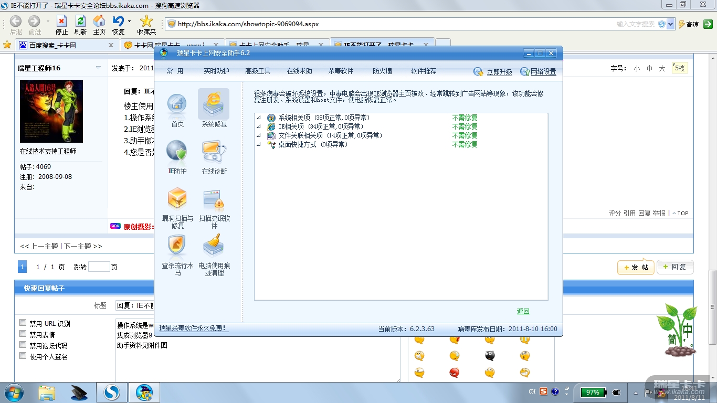
Task: Click the 发帖 new post button
Action: 636,267
